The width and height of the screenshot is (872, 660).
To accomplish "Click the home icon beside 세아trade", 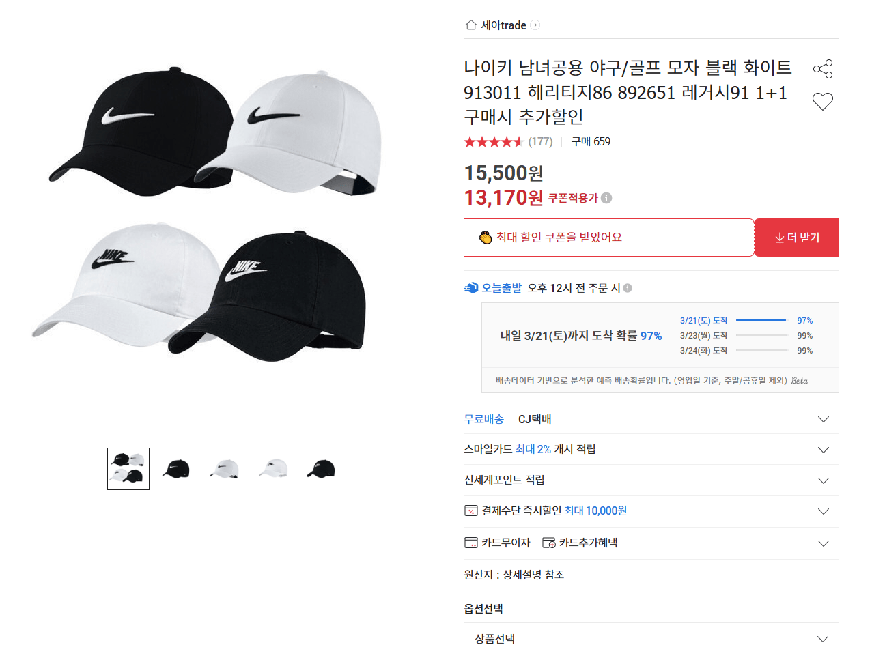I will coord(470,25).
